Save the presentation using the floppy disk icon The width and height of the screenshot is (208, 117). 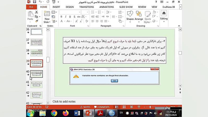[34, 2]
